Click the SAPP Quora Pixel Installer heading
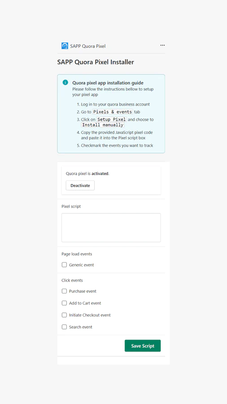 coord(96,62)
